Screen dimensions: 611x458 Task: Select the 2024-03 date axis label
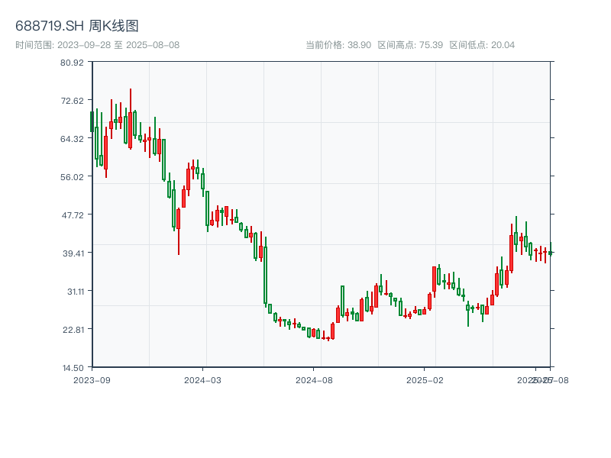click(202, 379)
